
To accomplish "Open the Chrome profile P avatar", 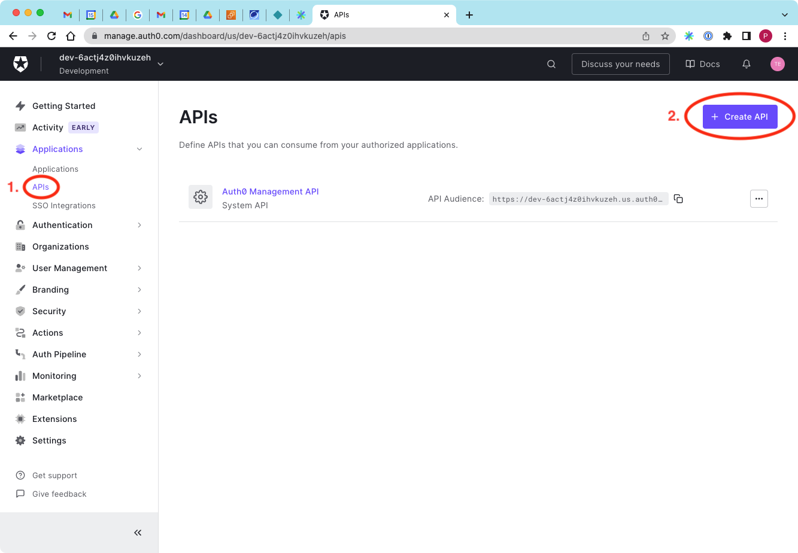I will 766,36.
